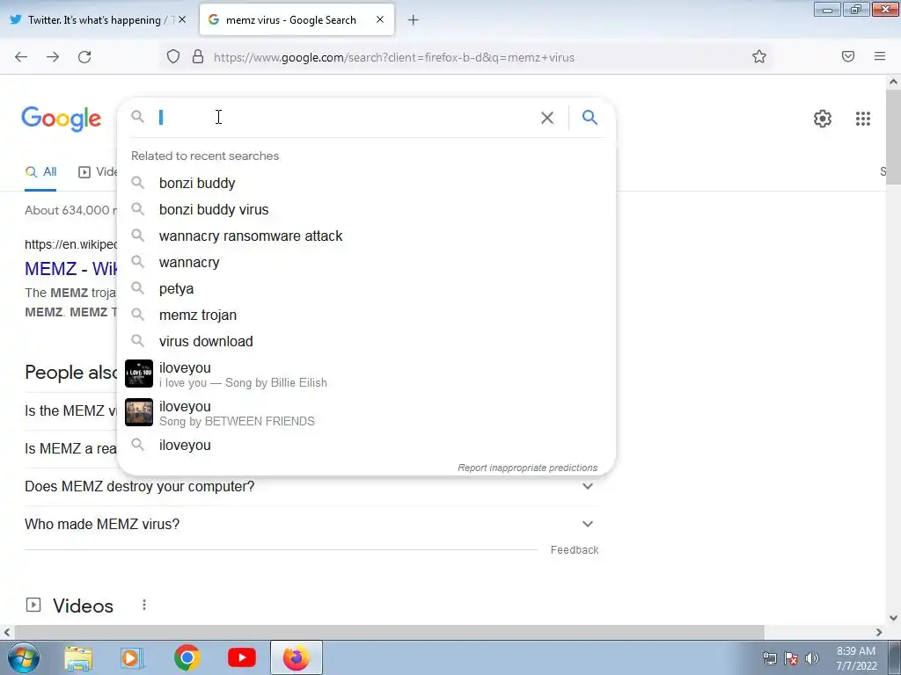The width and height of the screenshot is (901, 675).
Task: Pick the 'wannacry ransomware attack' suggestion
Action: tap(367, 236)
